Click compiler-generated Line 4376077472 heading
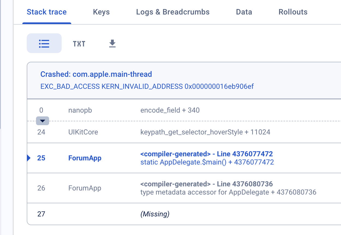Viewport: 341px width, 235px height. (207, 154)
